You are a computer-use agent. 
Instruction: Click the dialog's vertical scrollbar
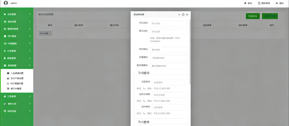point(190,52)
